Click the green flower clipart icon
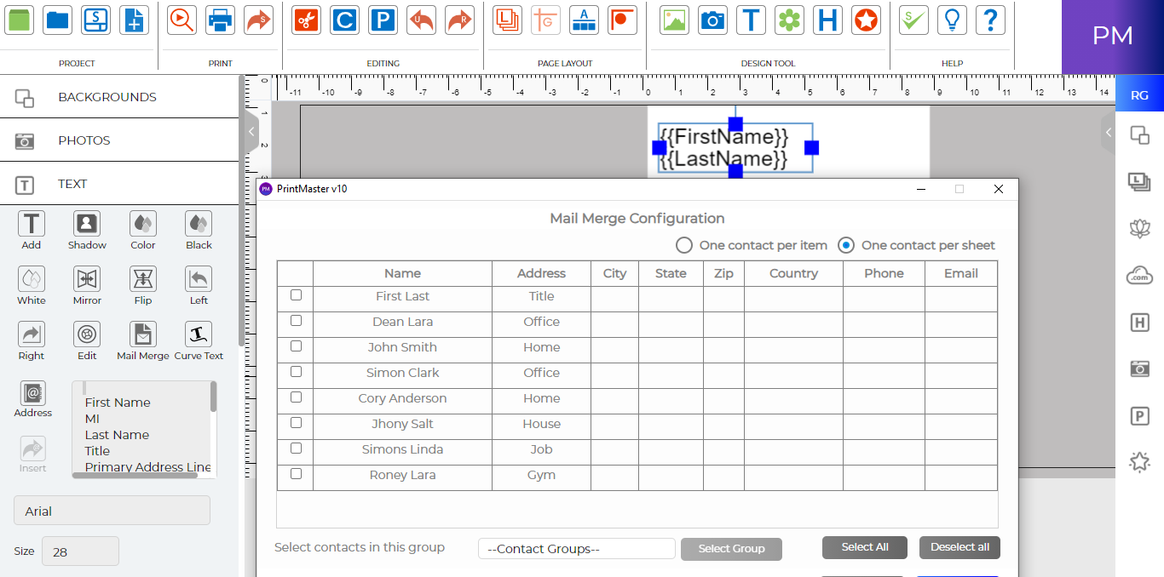 point(789,20)
